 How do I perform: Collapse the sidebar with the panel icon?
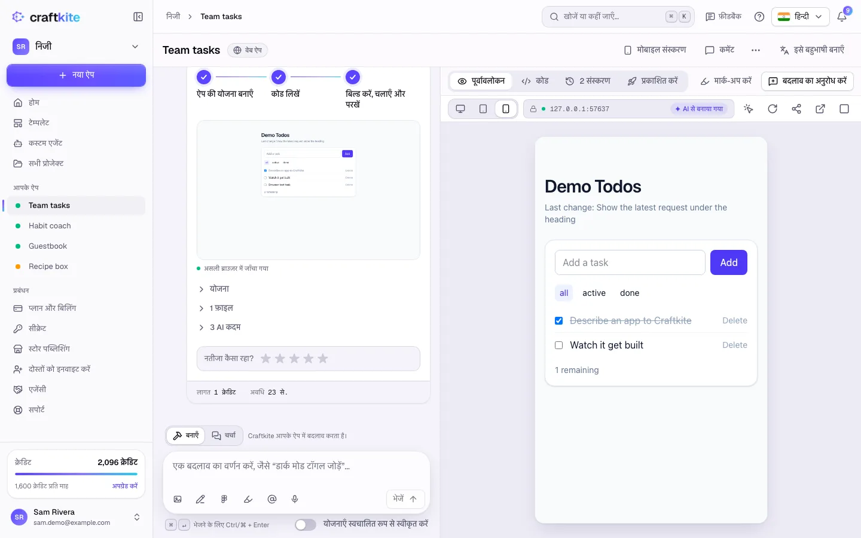(x=138, y=17)
